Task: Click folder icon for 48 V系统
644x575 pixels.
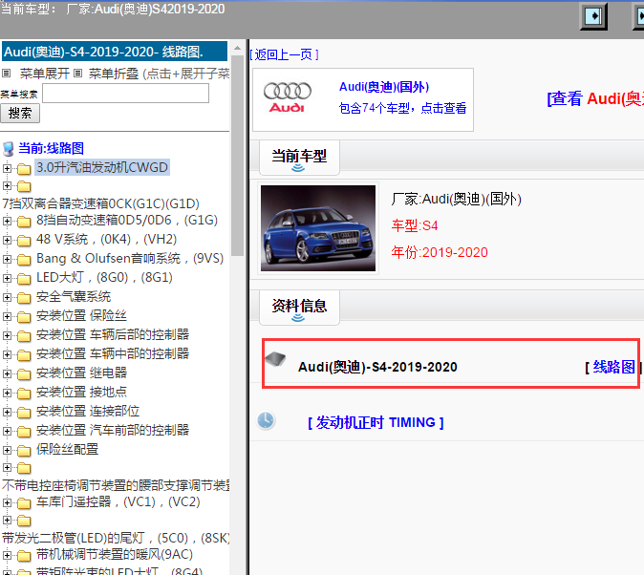Action: coord(24,241)
